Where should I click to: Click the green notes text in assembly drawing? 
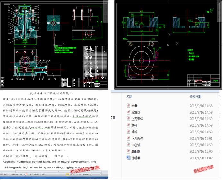point(65,50)
